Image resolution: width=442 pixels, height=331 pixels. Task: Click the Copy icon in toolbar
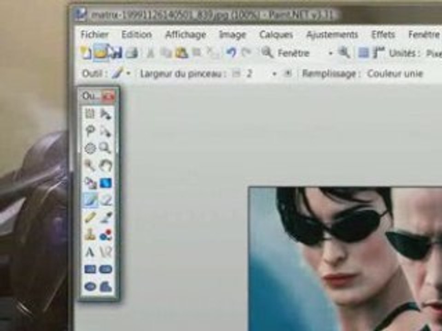click(165, 52)
